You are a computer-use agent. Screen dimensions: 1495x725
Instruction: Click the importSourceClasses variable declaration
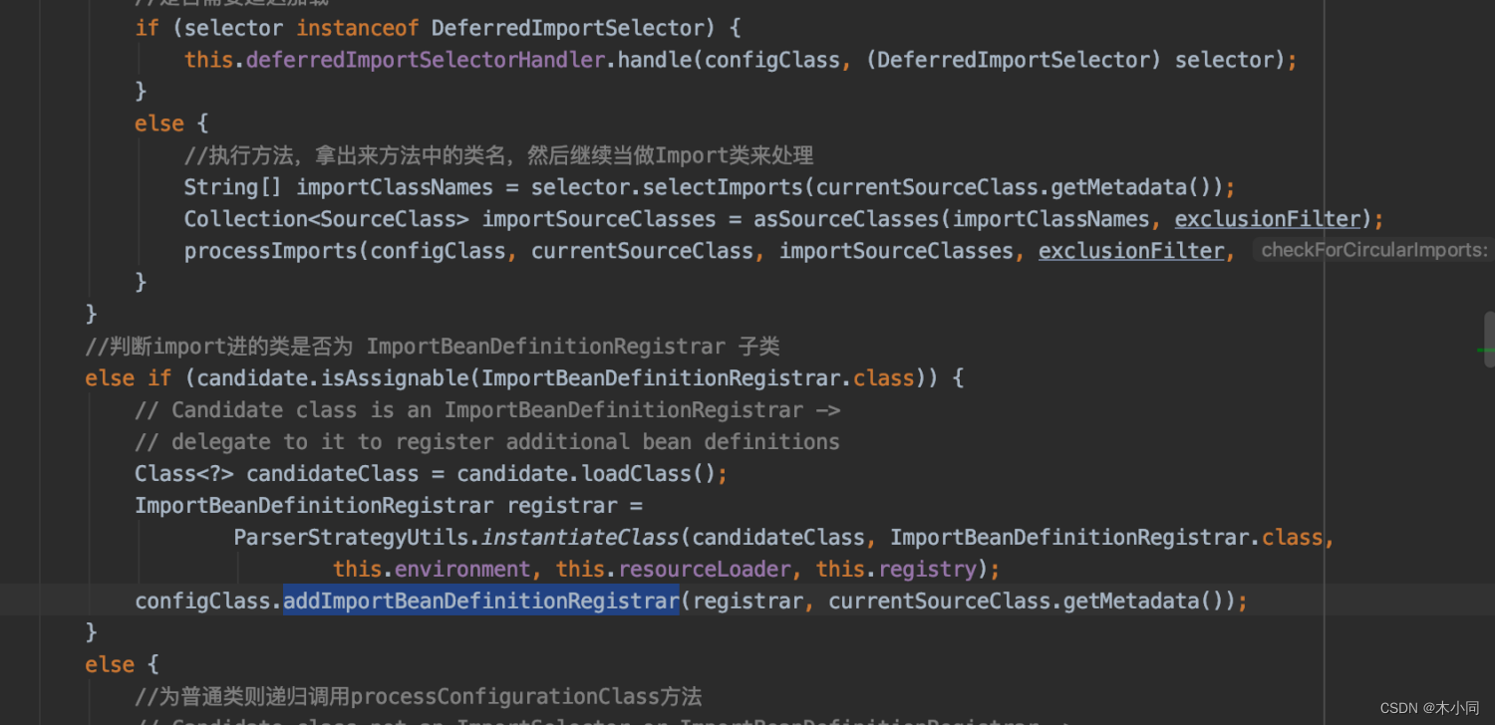click(599, 219)
